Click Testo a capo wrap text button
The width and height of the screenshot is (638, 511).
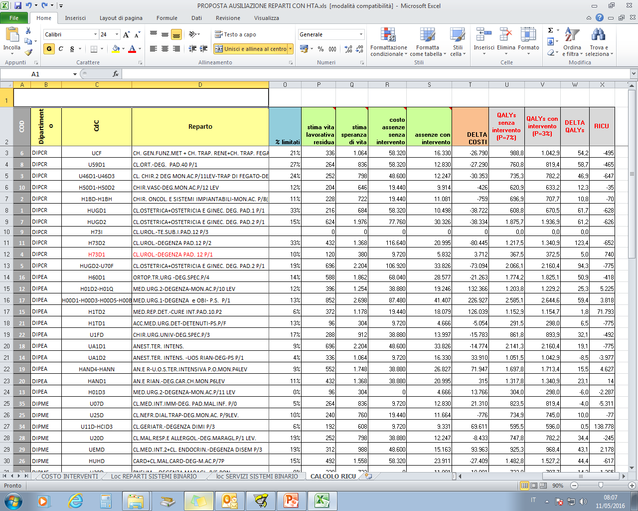[235, 34]
